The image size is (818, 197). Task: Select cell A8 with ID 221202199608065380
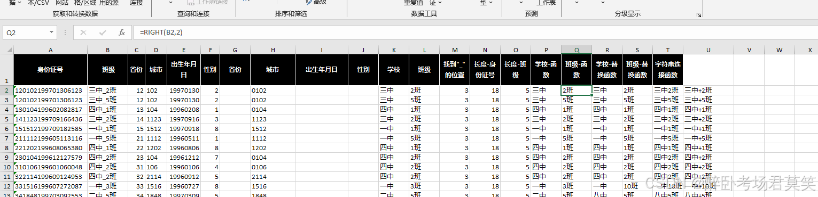(x=51, y=148)
